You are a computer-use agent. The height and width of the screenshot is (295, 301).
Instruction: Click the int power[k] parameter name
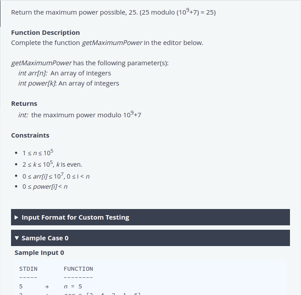[x=37, y=83]
